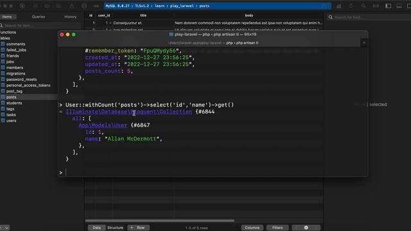Click the + Row button
411x231 pixels.
pos(139,228)
